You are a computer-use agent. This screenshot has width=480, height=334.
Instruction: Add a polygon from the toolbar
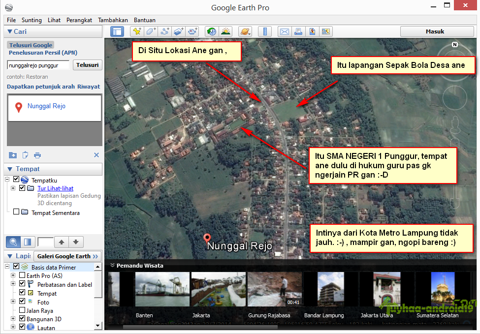click(x=151, y=31)
